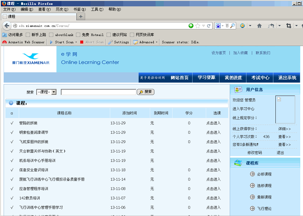Image resolution: width=303 pixels, height=216 pixels.
Task: Expand dropdown arrow right of crop icon
Action: point(296,26)
